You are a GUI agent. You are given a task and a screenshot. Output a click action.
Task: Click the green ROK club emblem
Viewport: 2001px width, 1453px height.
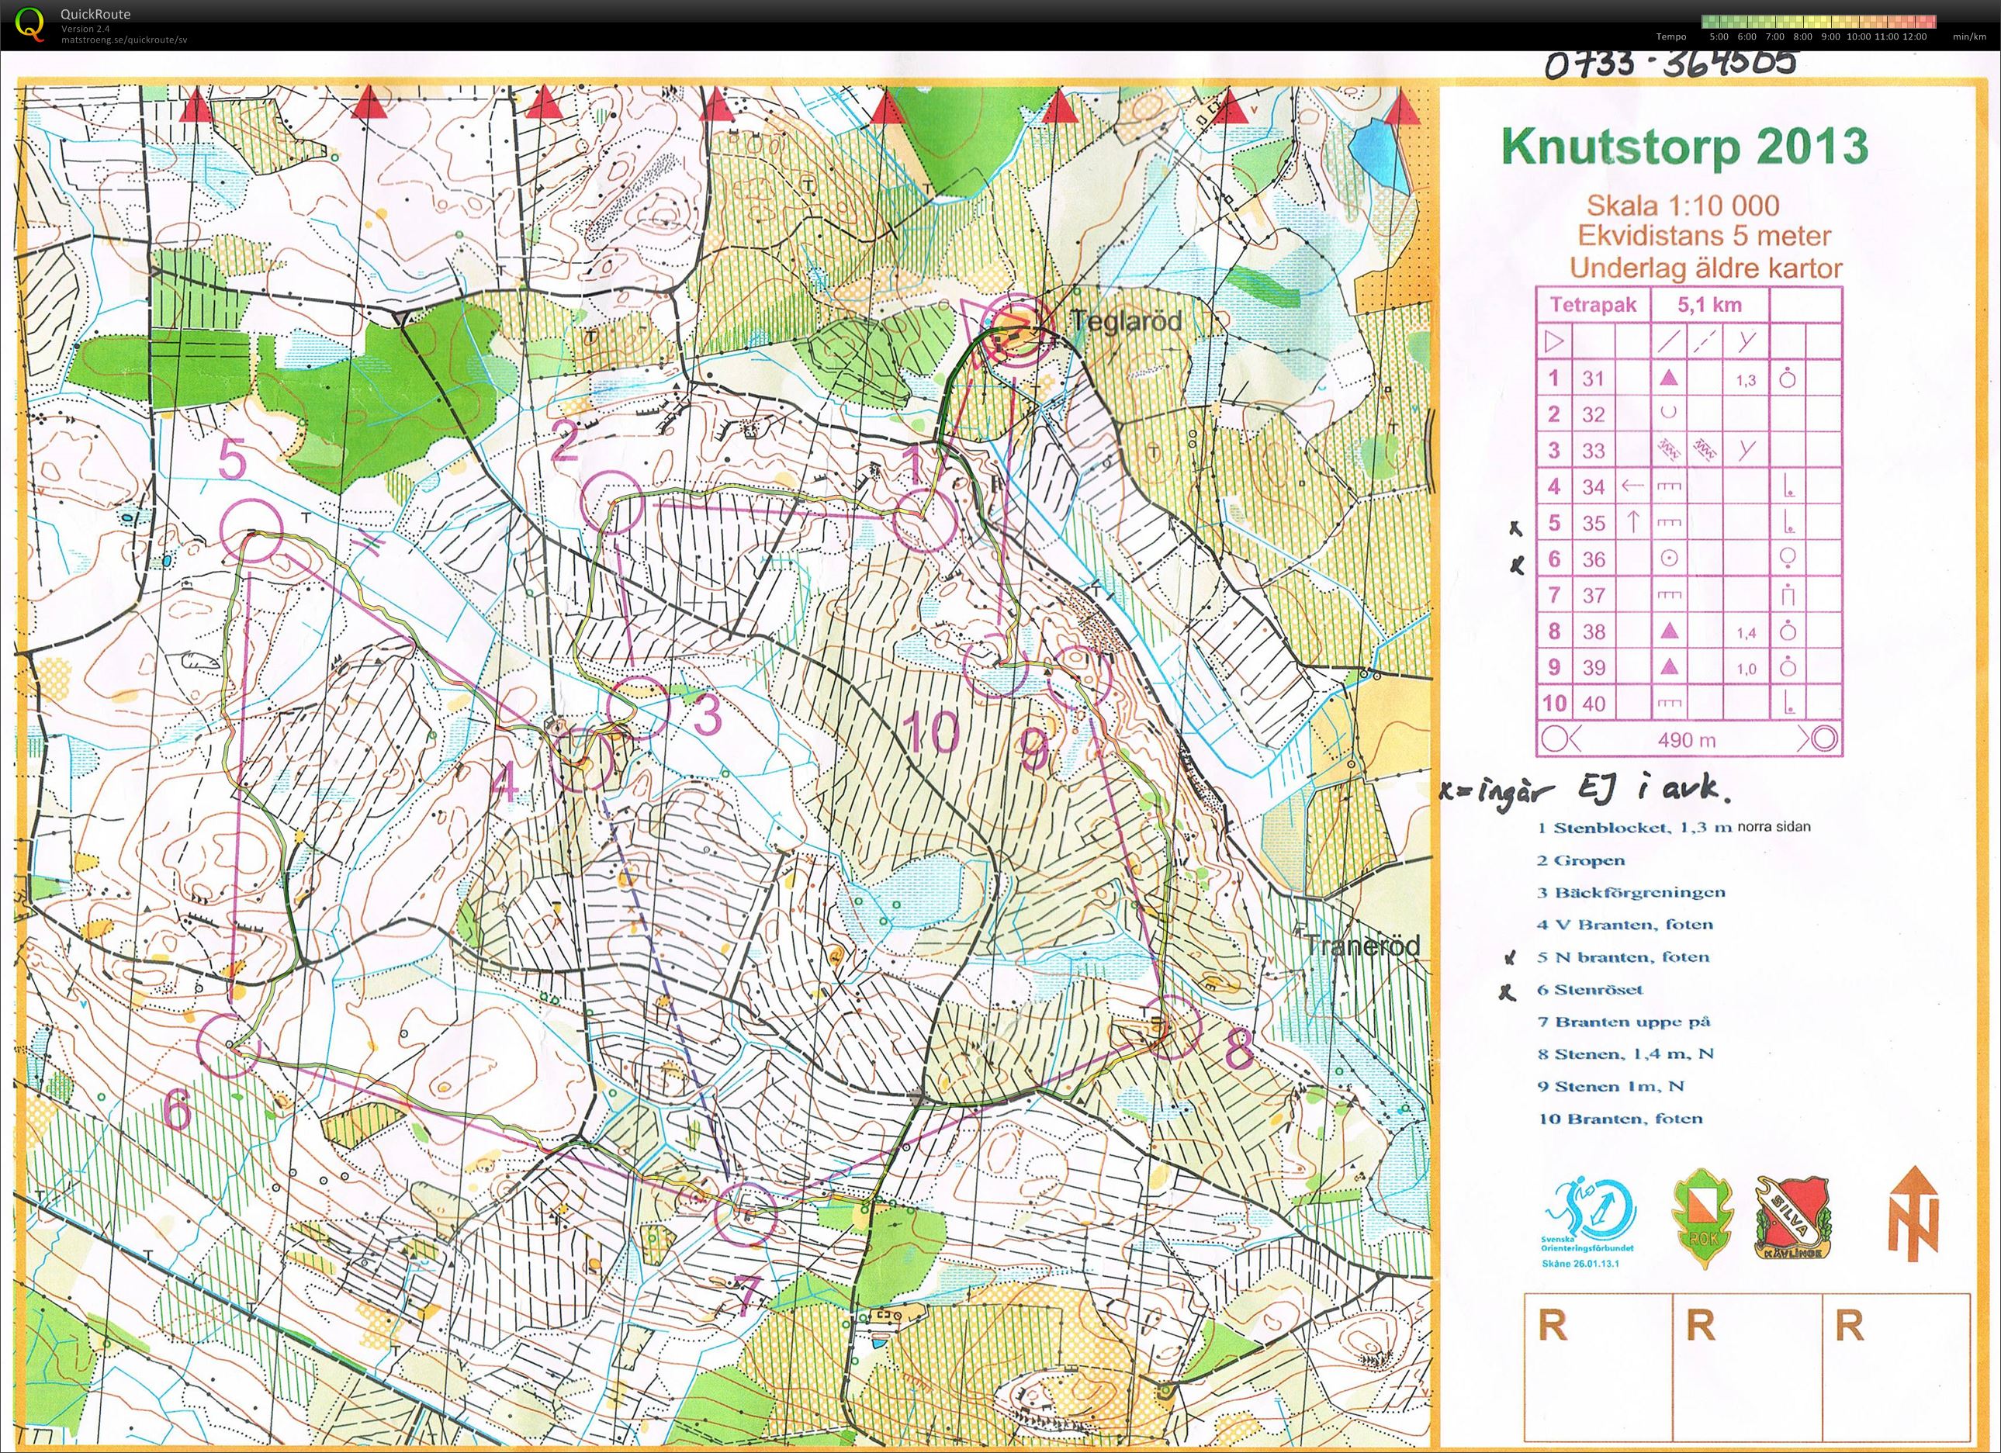click(1702, 1218)
